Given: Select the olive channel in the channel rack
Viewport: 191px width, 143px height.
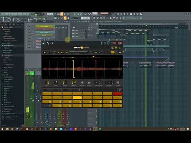Looking at the screenshot, I should click(44, 35).
